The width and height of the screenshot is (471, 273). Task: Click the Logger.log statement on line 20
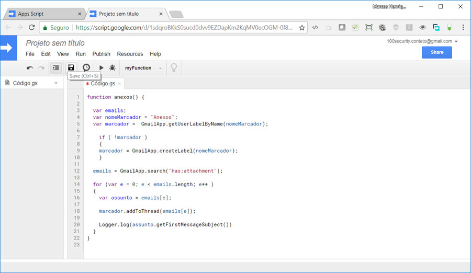click(165, 225)
